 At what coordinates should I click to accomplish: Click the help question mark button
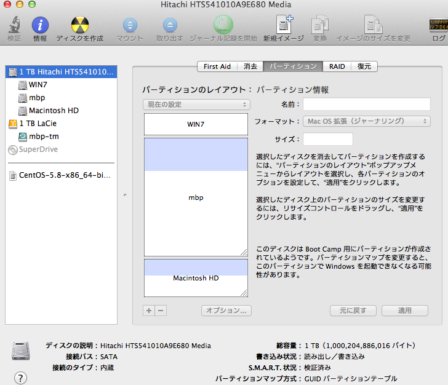click(20, 378)
